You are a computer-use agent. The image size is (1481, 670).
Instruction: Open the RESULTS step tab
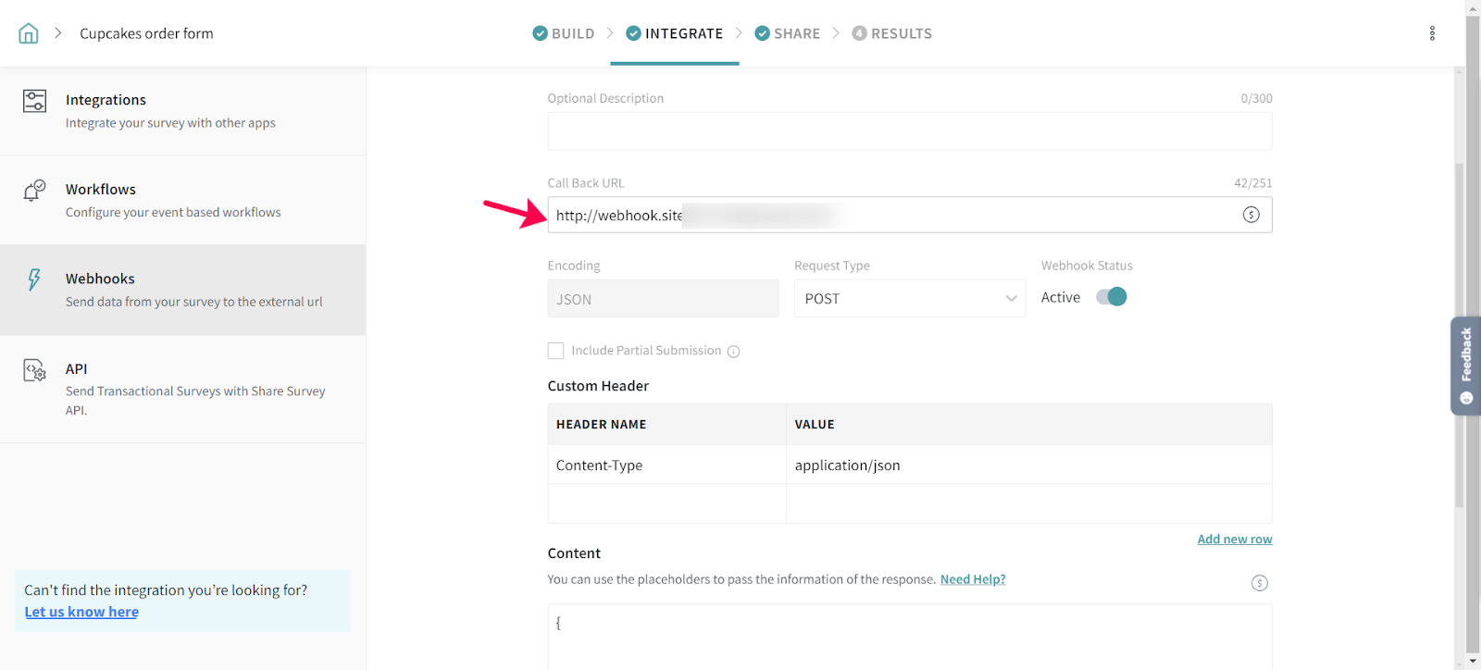[891, 33]
